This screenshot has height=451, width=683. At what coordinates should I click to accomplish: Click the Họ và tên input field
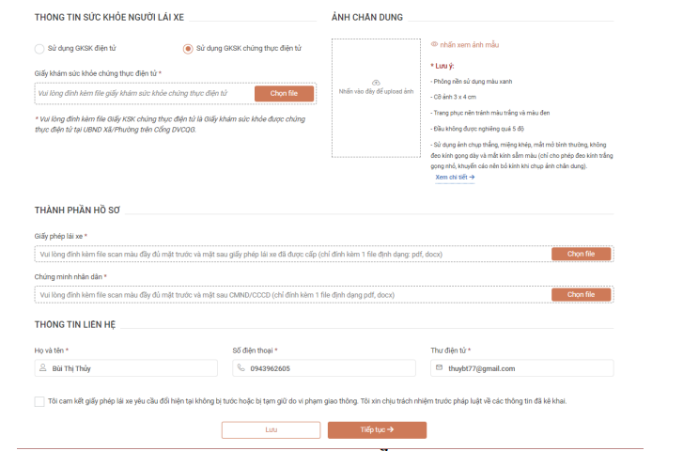click(x=132, y=368)
